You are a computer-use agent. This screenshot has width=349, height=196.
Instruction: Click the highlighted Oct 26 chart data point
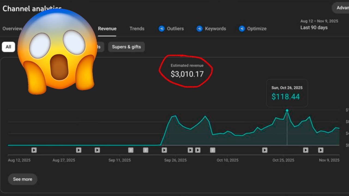[287, 111]
